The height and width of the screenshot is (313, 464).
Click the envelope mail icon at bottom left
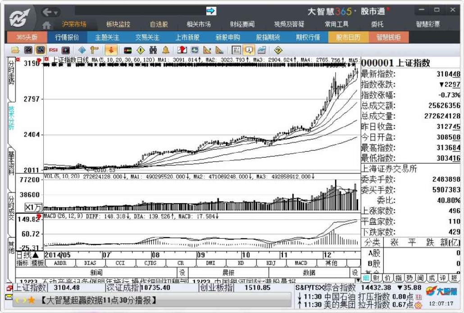pyautogui.click(x=9, y=296)
